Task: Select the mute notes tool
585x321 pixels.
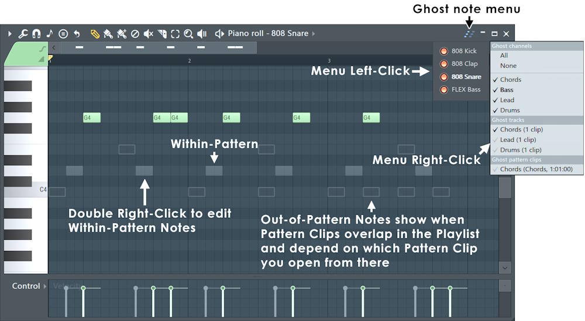Action: [x=149, y=34]
